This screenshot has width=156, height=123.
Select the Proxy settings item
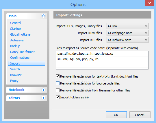pyautogui.click(x=14, y=81)
